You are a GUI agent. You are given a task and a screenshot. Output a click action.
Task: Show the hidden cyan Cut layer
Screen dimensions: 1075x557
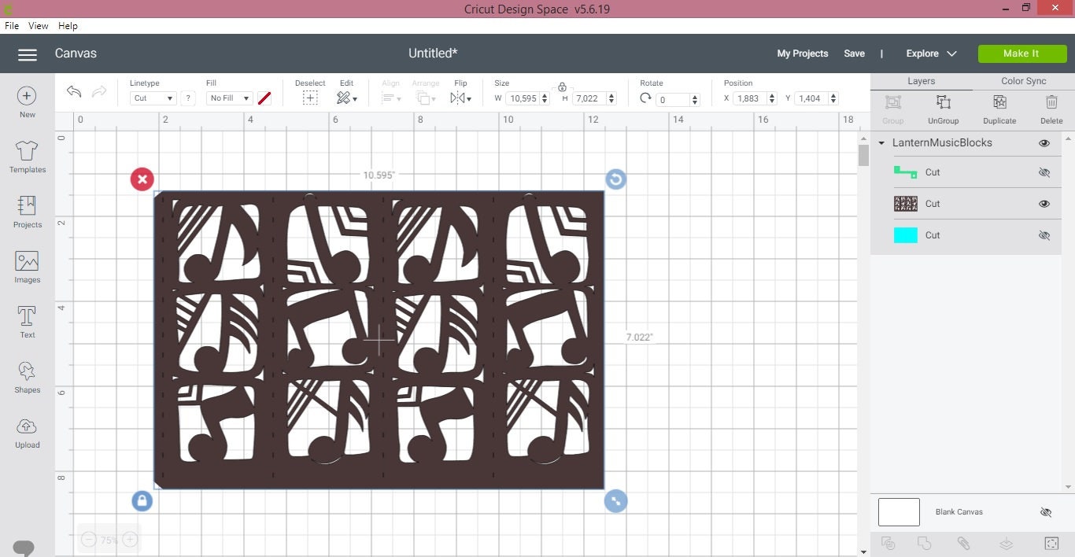point(1044,235)
